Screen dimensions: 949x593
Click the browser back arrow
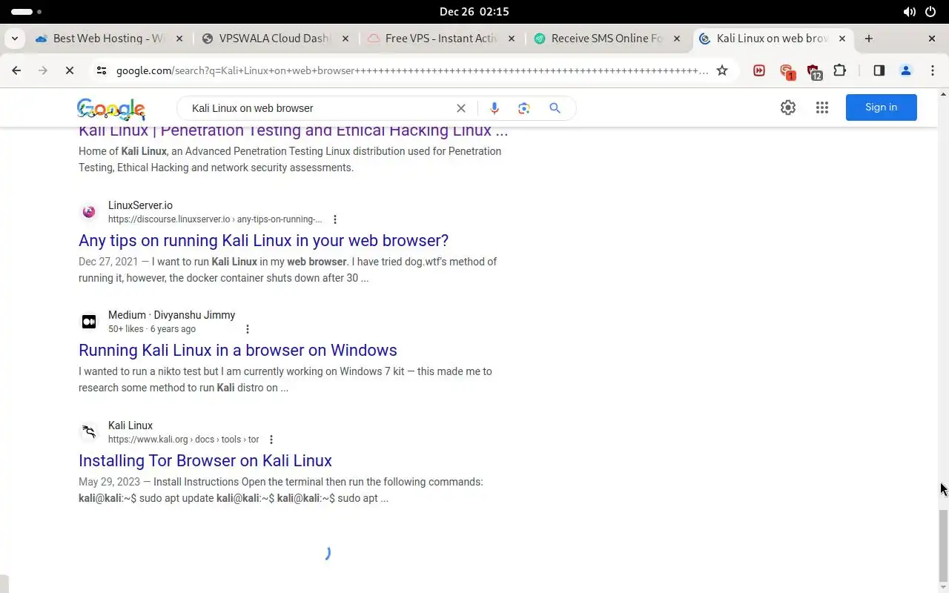click(16, 70)
